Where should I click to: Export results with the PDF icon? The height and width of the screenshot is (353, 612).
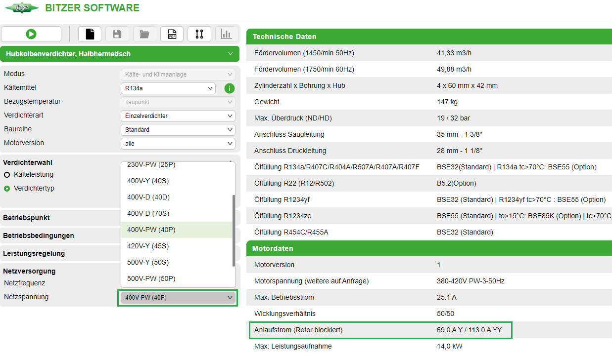172,34
